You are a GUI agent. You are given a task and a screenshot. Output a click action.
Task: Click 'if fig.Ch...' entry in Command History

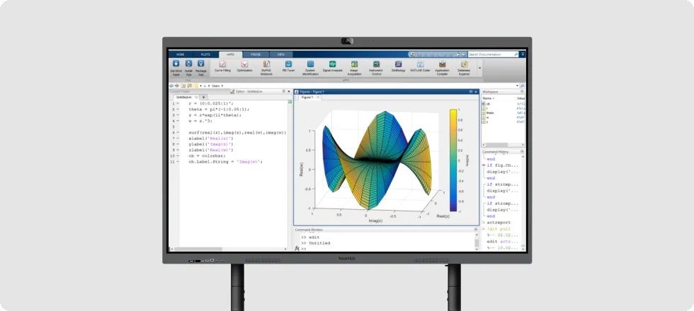click(x=502, y=165)
